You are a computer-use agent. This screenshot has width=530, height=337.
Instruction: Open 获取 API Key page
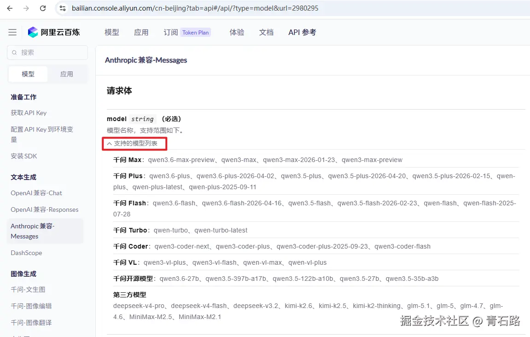point(29,113)
